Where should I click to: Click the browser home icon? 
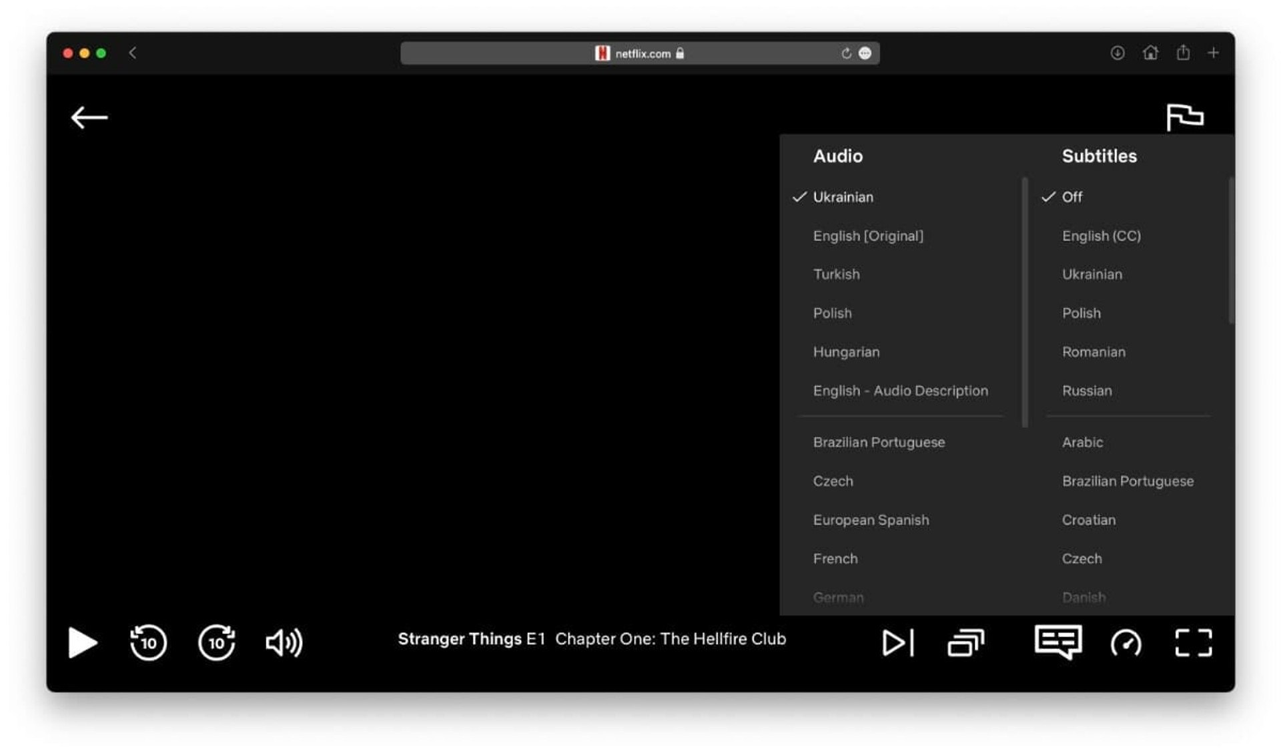[1150, 52]
